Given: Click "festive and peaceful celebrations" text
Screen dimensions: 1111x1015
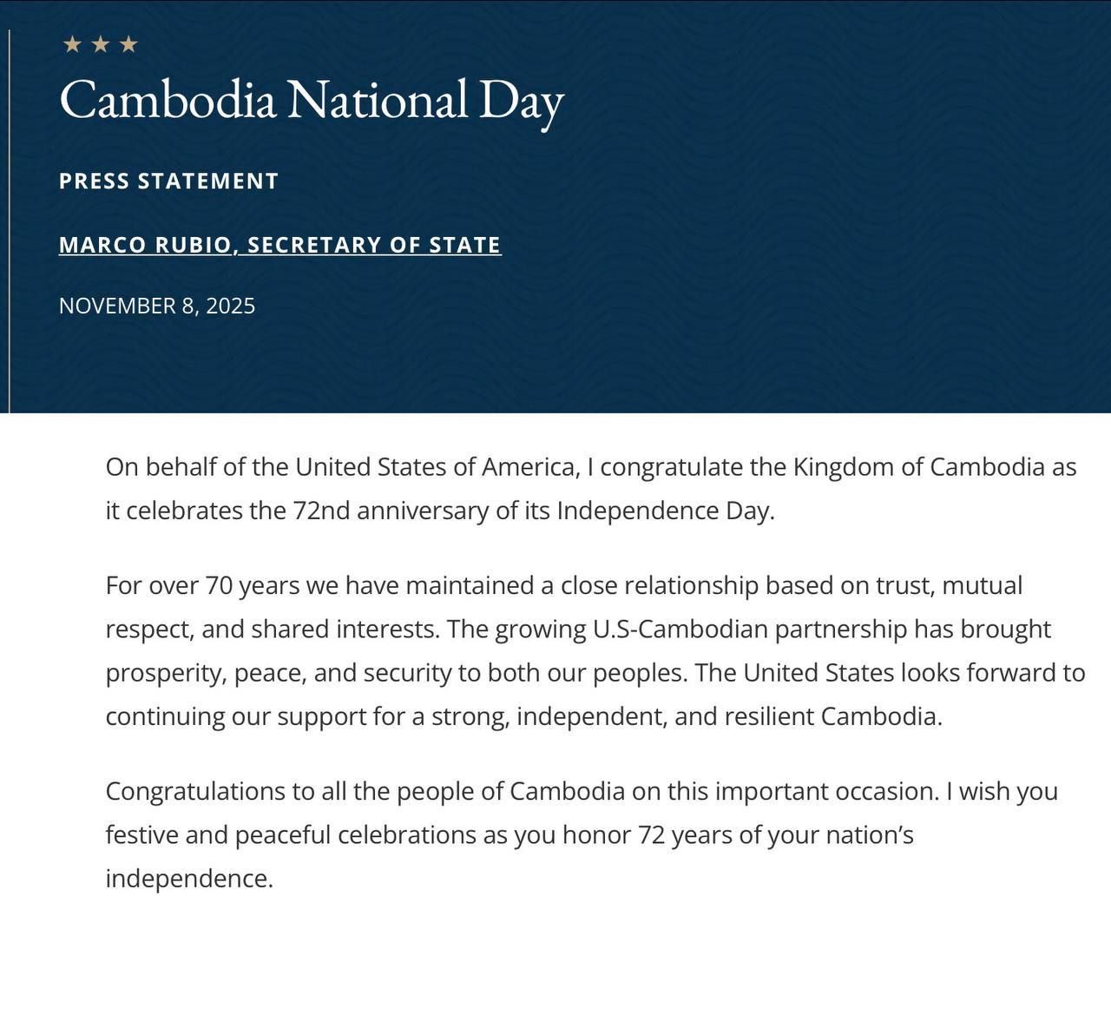Looking at the screenshot, I should tap(293, 834).
